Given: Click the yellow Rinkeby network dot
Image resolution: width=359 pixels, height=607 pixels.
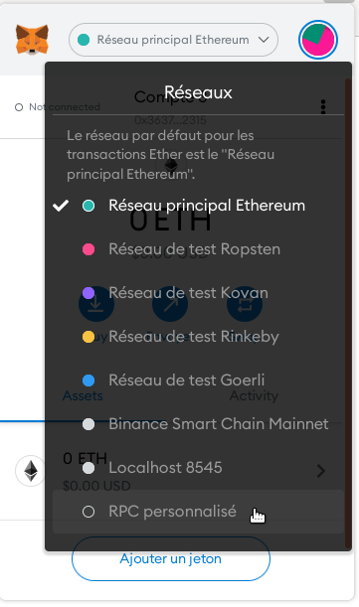Looking at the screenshot, I should point(89,337).
